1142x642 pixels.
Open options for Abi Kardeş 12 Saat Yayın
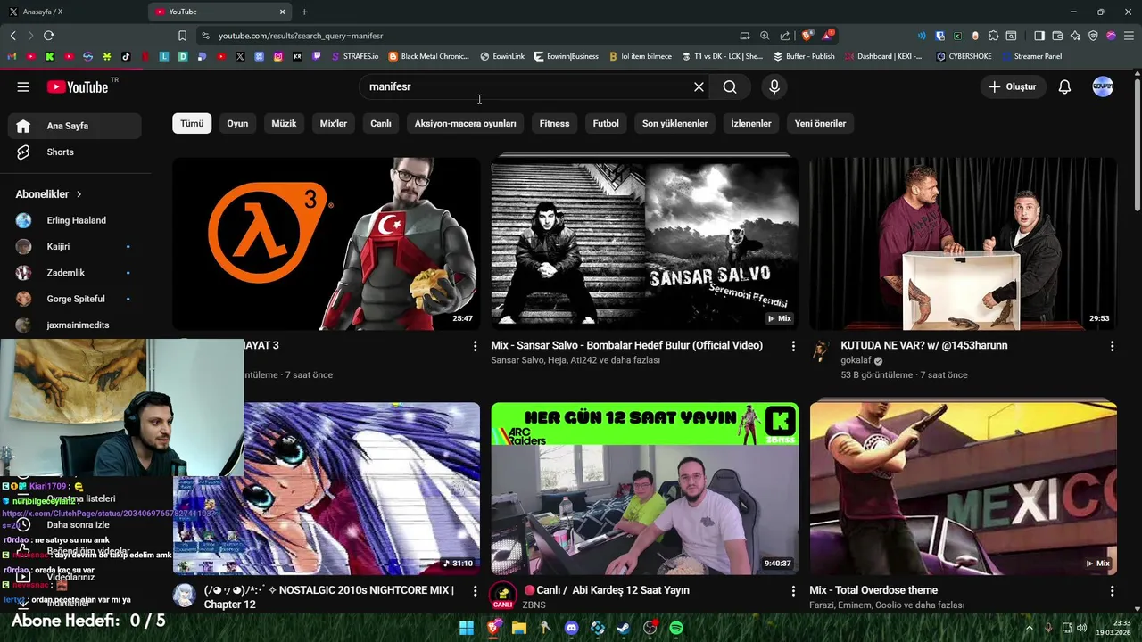793,591
